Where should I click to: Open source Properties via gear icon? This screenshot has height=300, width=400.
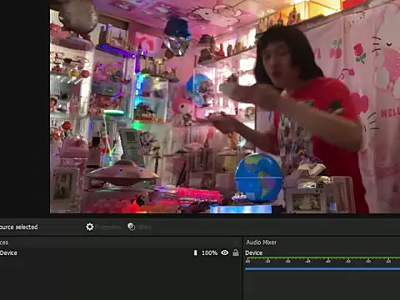tap(103, 227)
